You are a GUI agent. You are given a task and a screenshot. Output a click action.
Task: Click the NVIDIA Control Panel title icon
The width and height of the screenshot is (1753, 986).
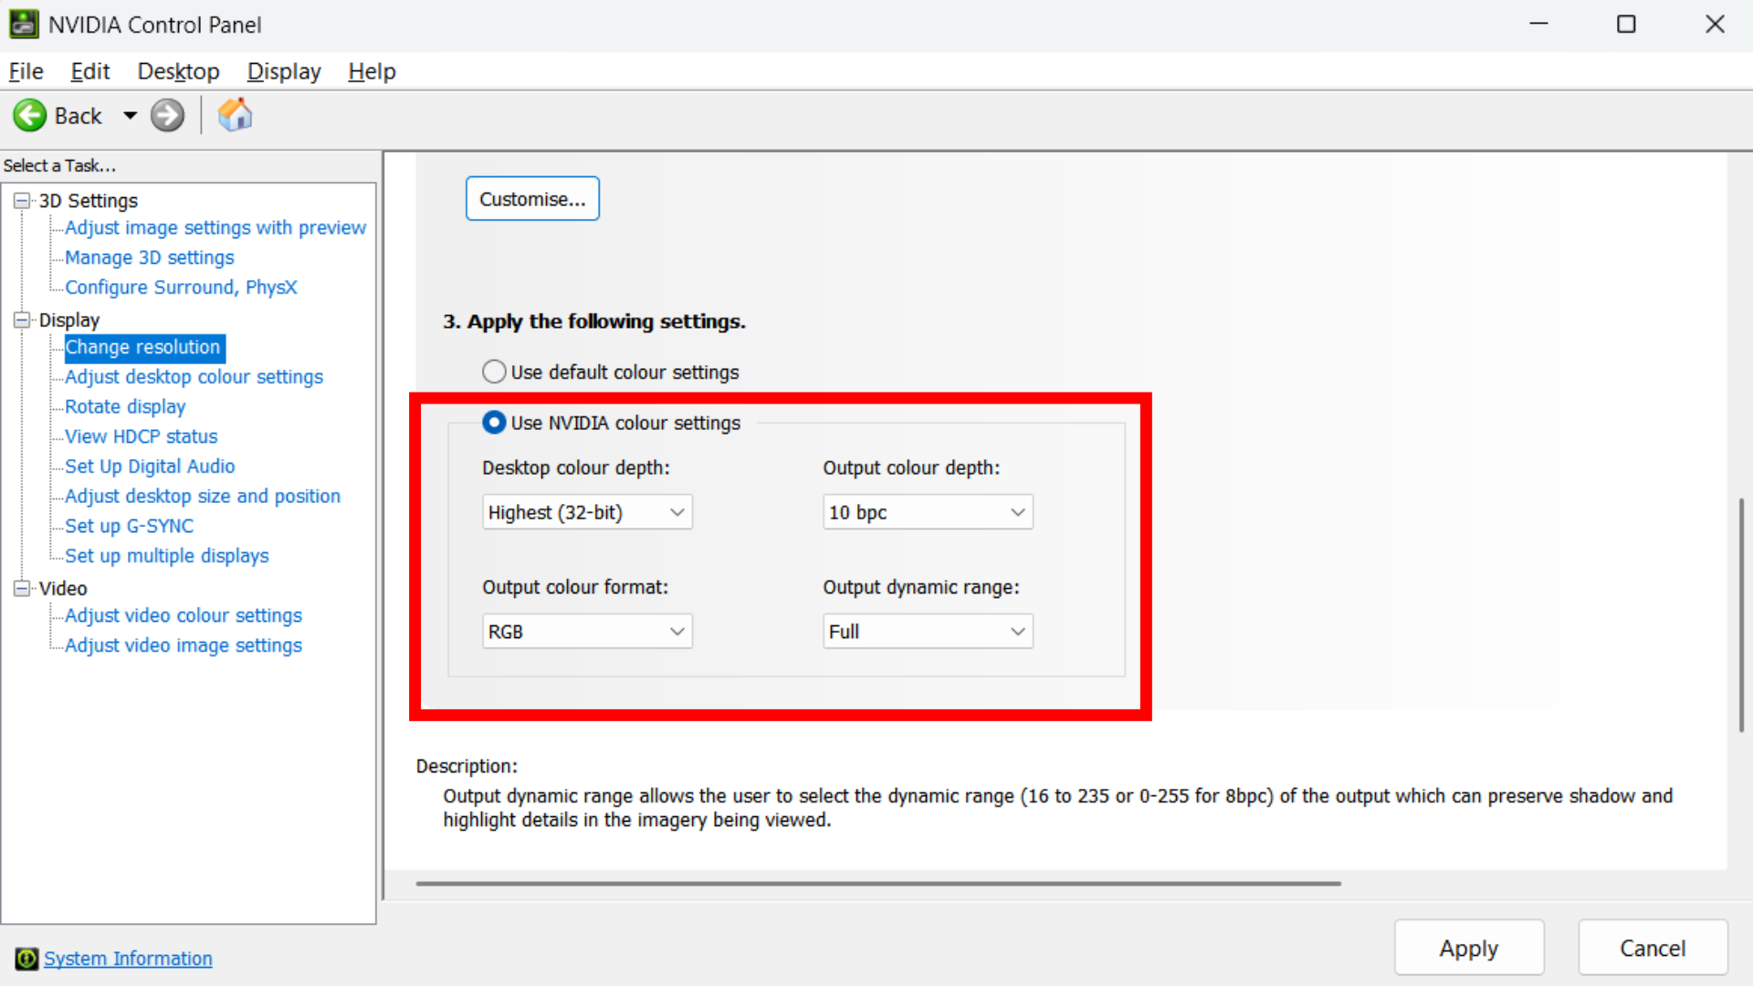click(x=24, y=25)
